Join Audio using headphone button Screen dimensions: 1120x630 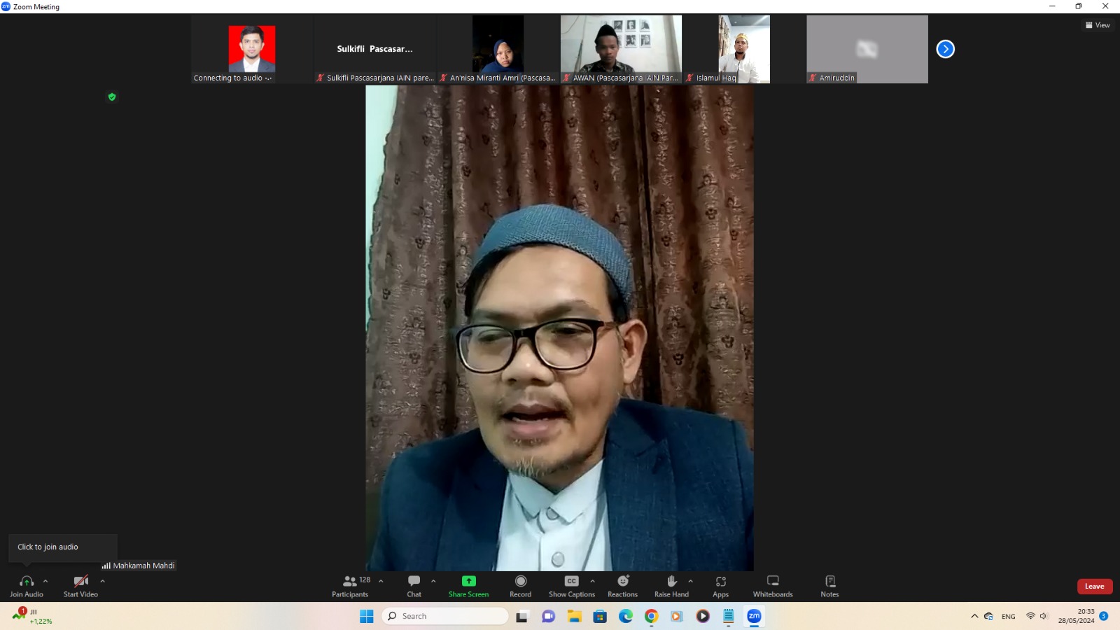(x=27, y=586)
